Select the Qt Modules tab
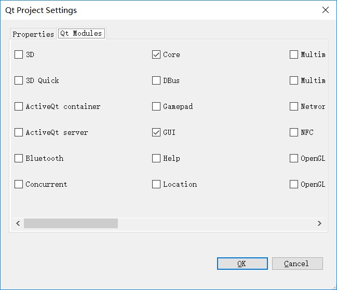 coord(81,33)
